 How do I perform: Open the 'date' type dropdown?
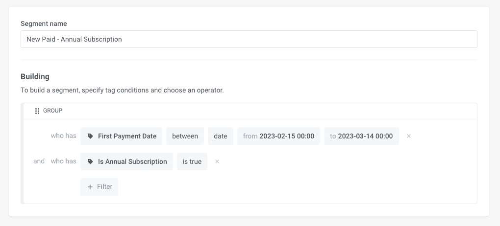(220, 136)
